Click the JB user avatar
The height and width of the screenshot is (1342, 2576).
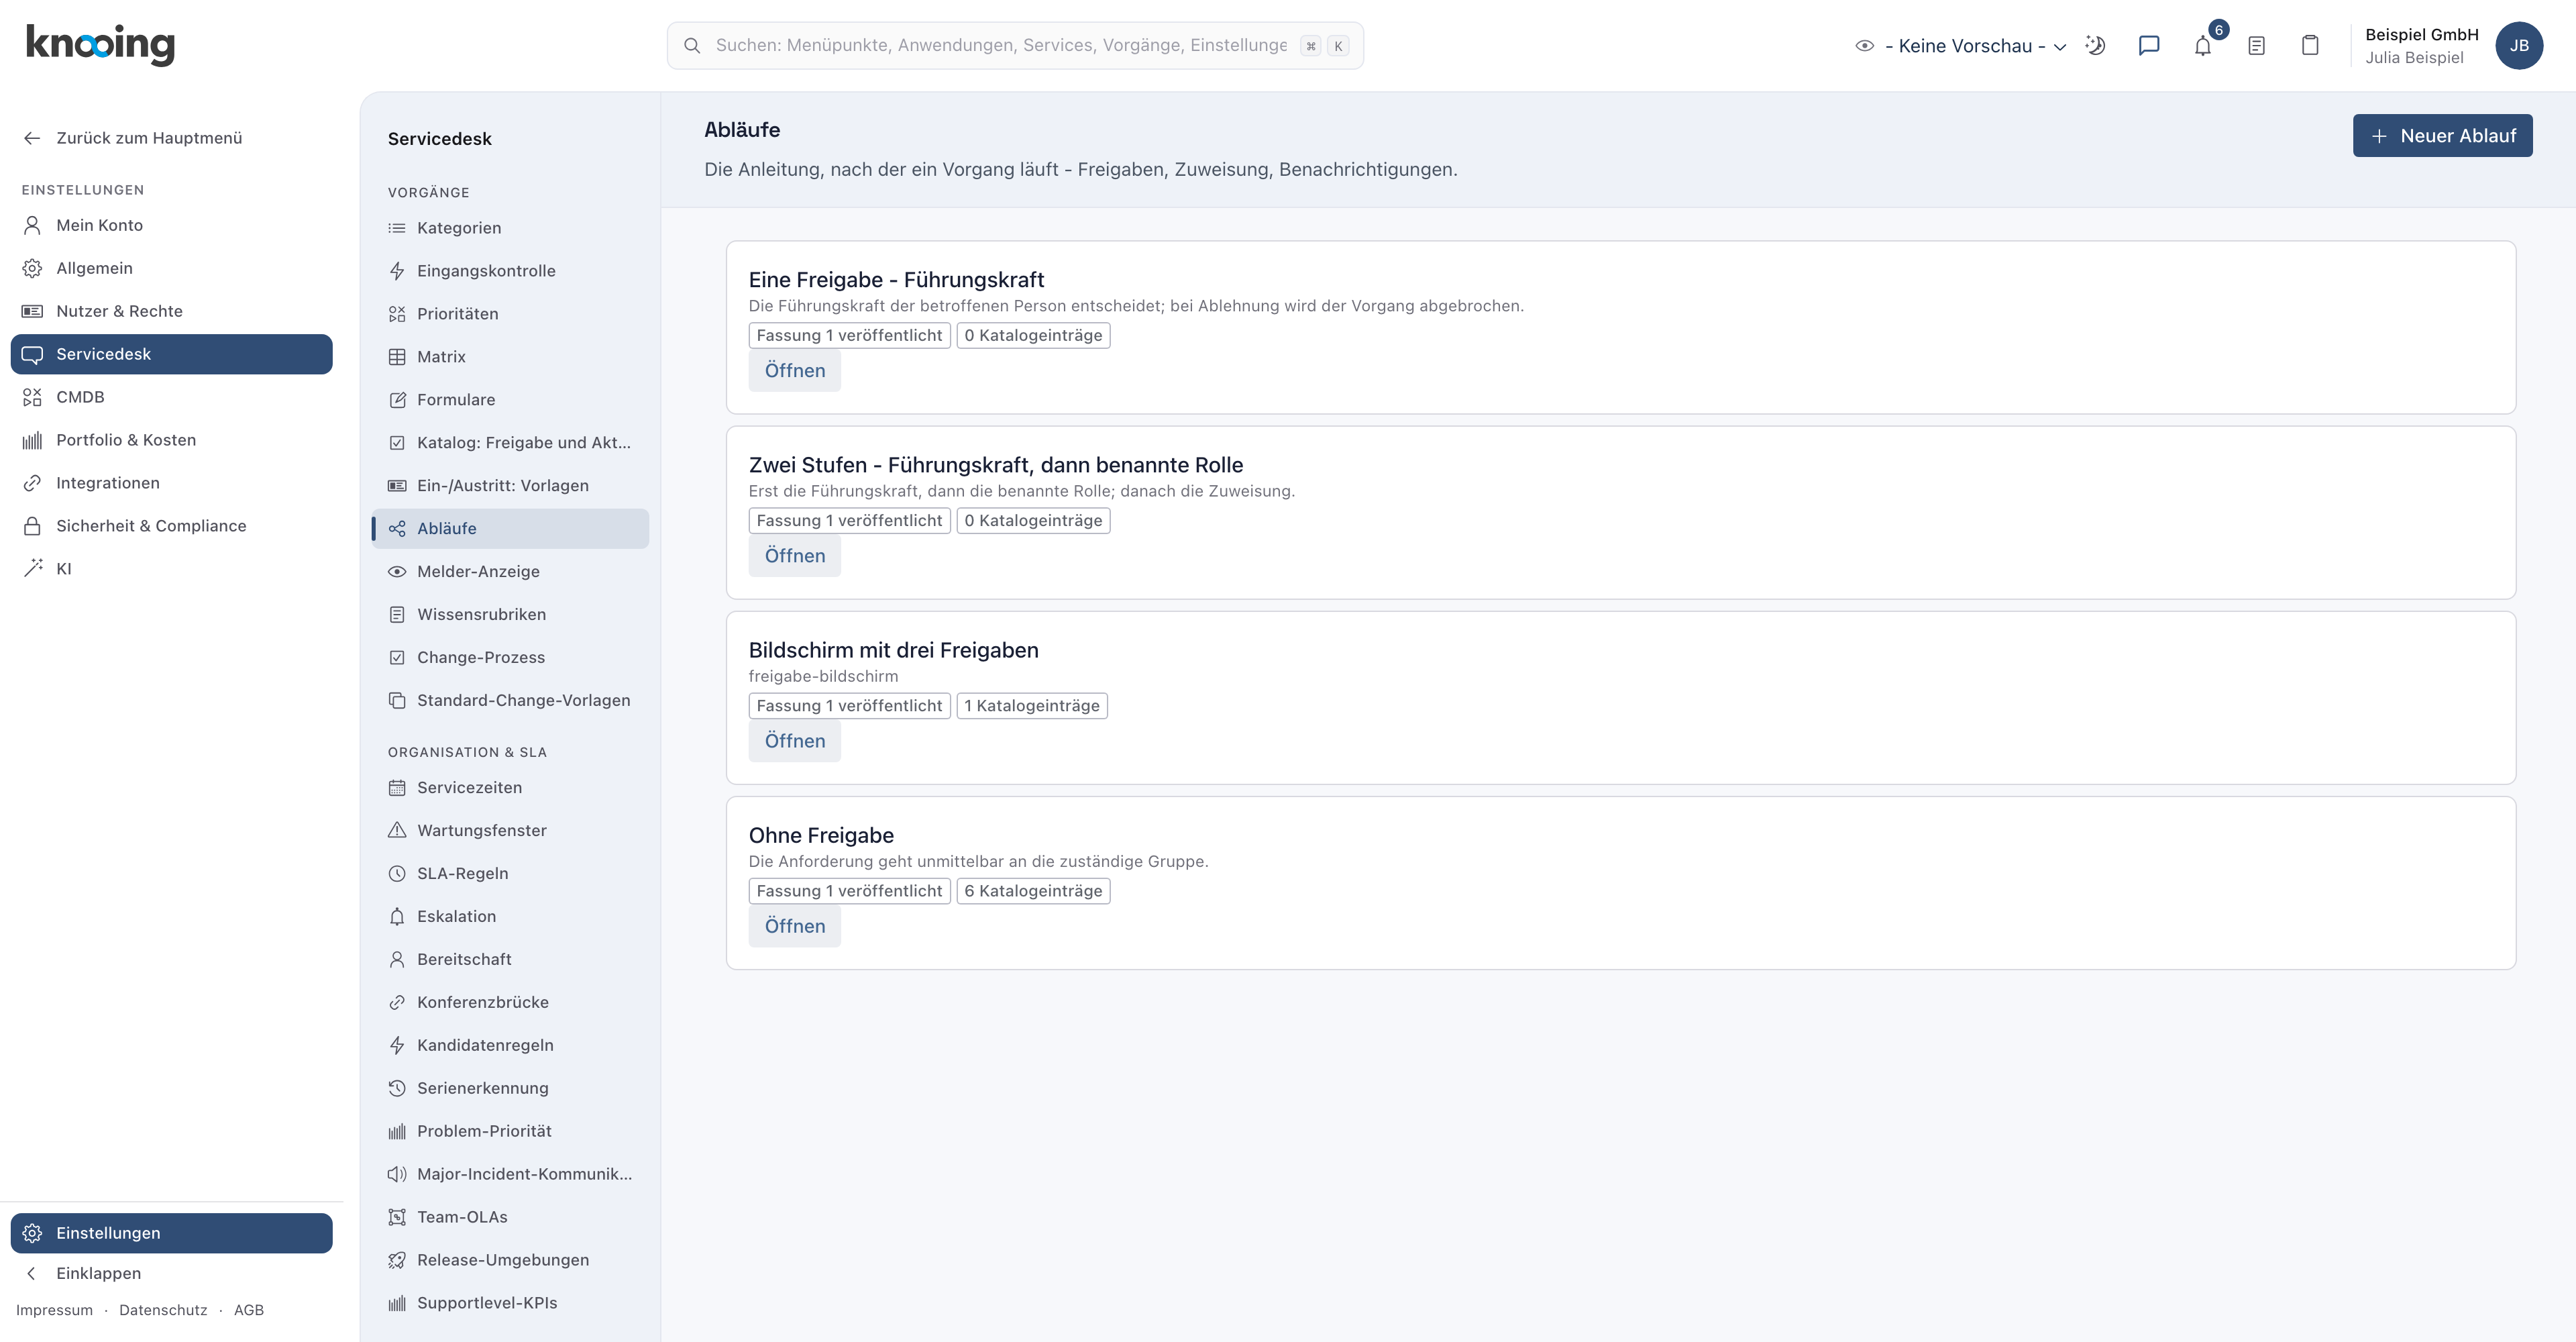click(2518, 45)
